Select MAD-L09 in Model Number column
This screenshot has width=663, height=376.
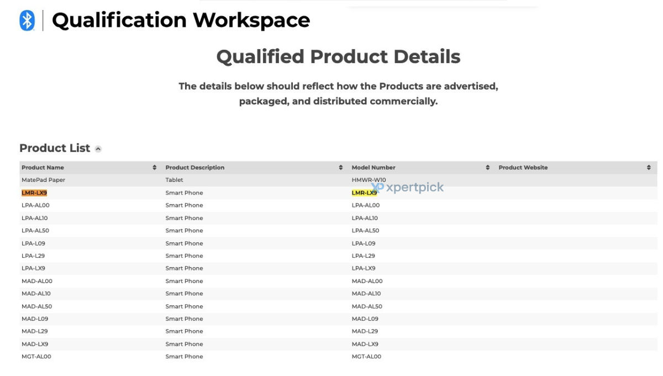click(365, 319)
